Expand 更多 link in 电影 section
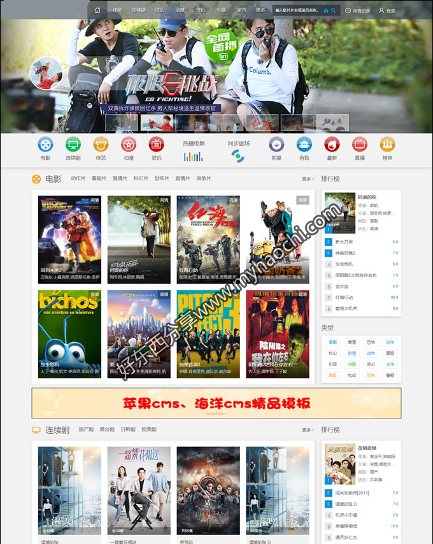Viewport: 433px width, 544px height. pyautogui.click(x=308, y=179)
